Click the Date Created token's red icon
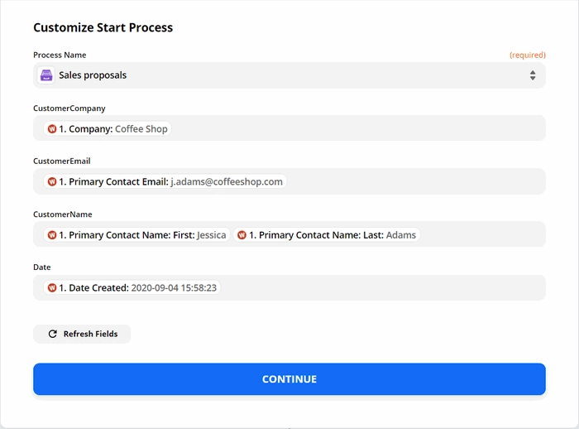 coord(52,287)
